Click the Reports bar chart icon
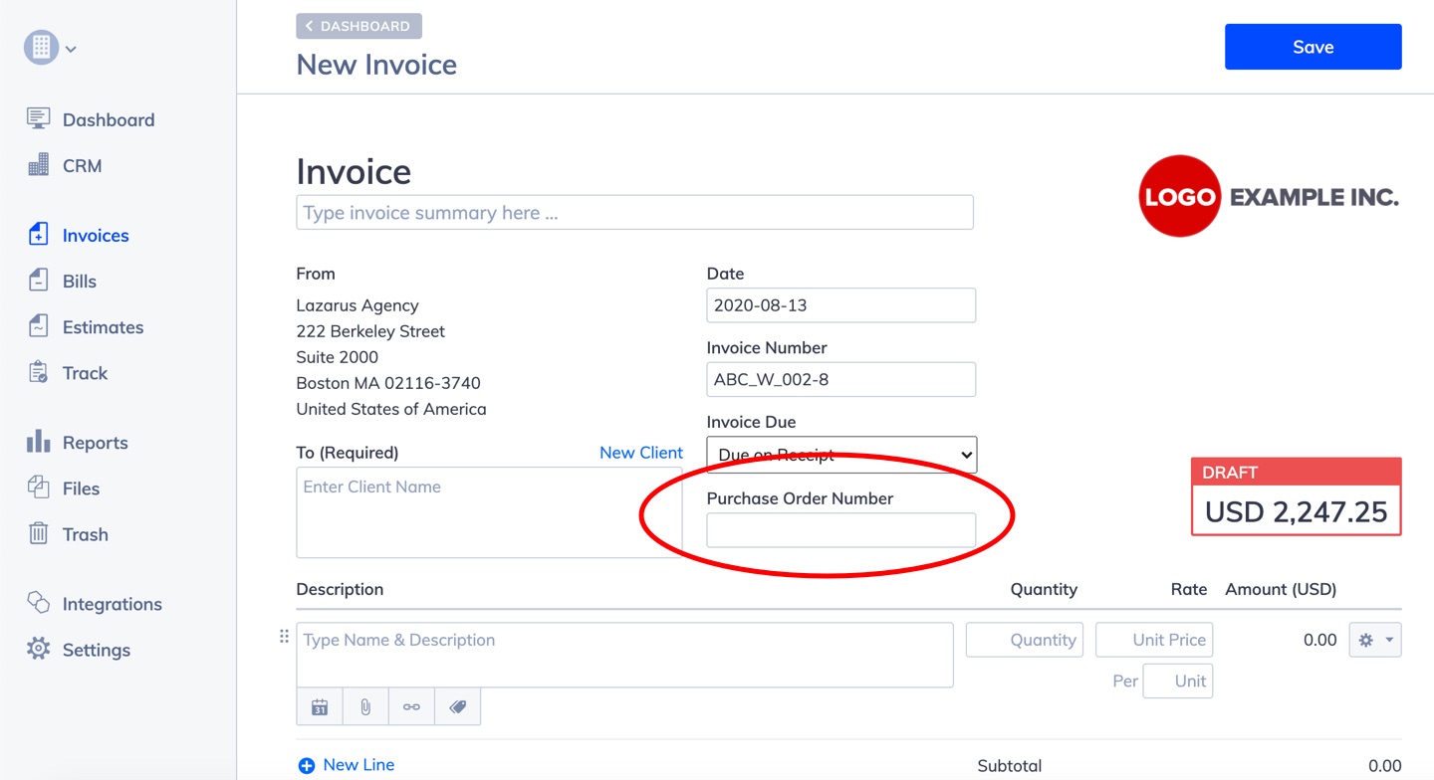The height and width of the screenshot is (780, 1434). pyautogui.click(x=38, y=442)
